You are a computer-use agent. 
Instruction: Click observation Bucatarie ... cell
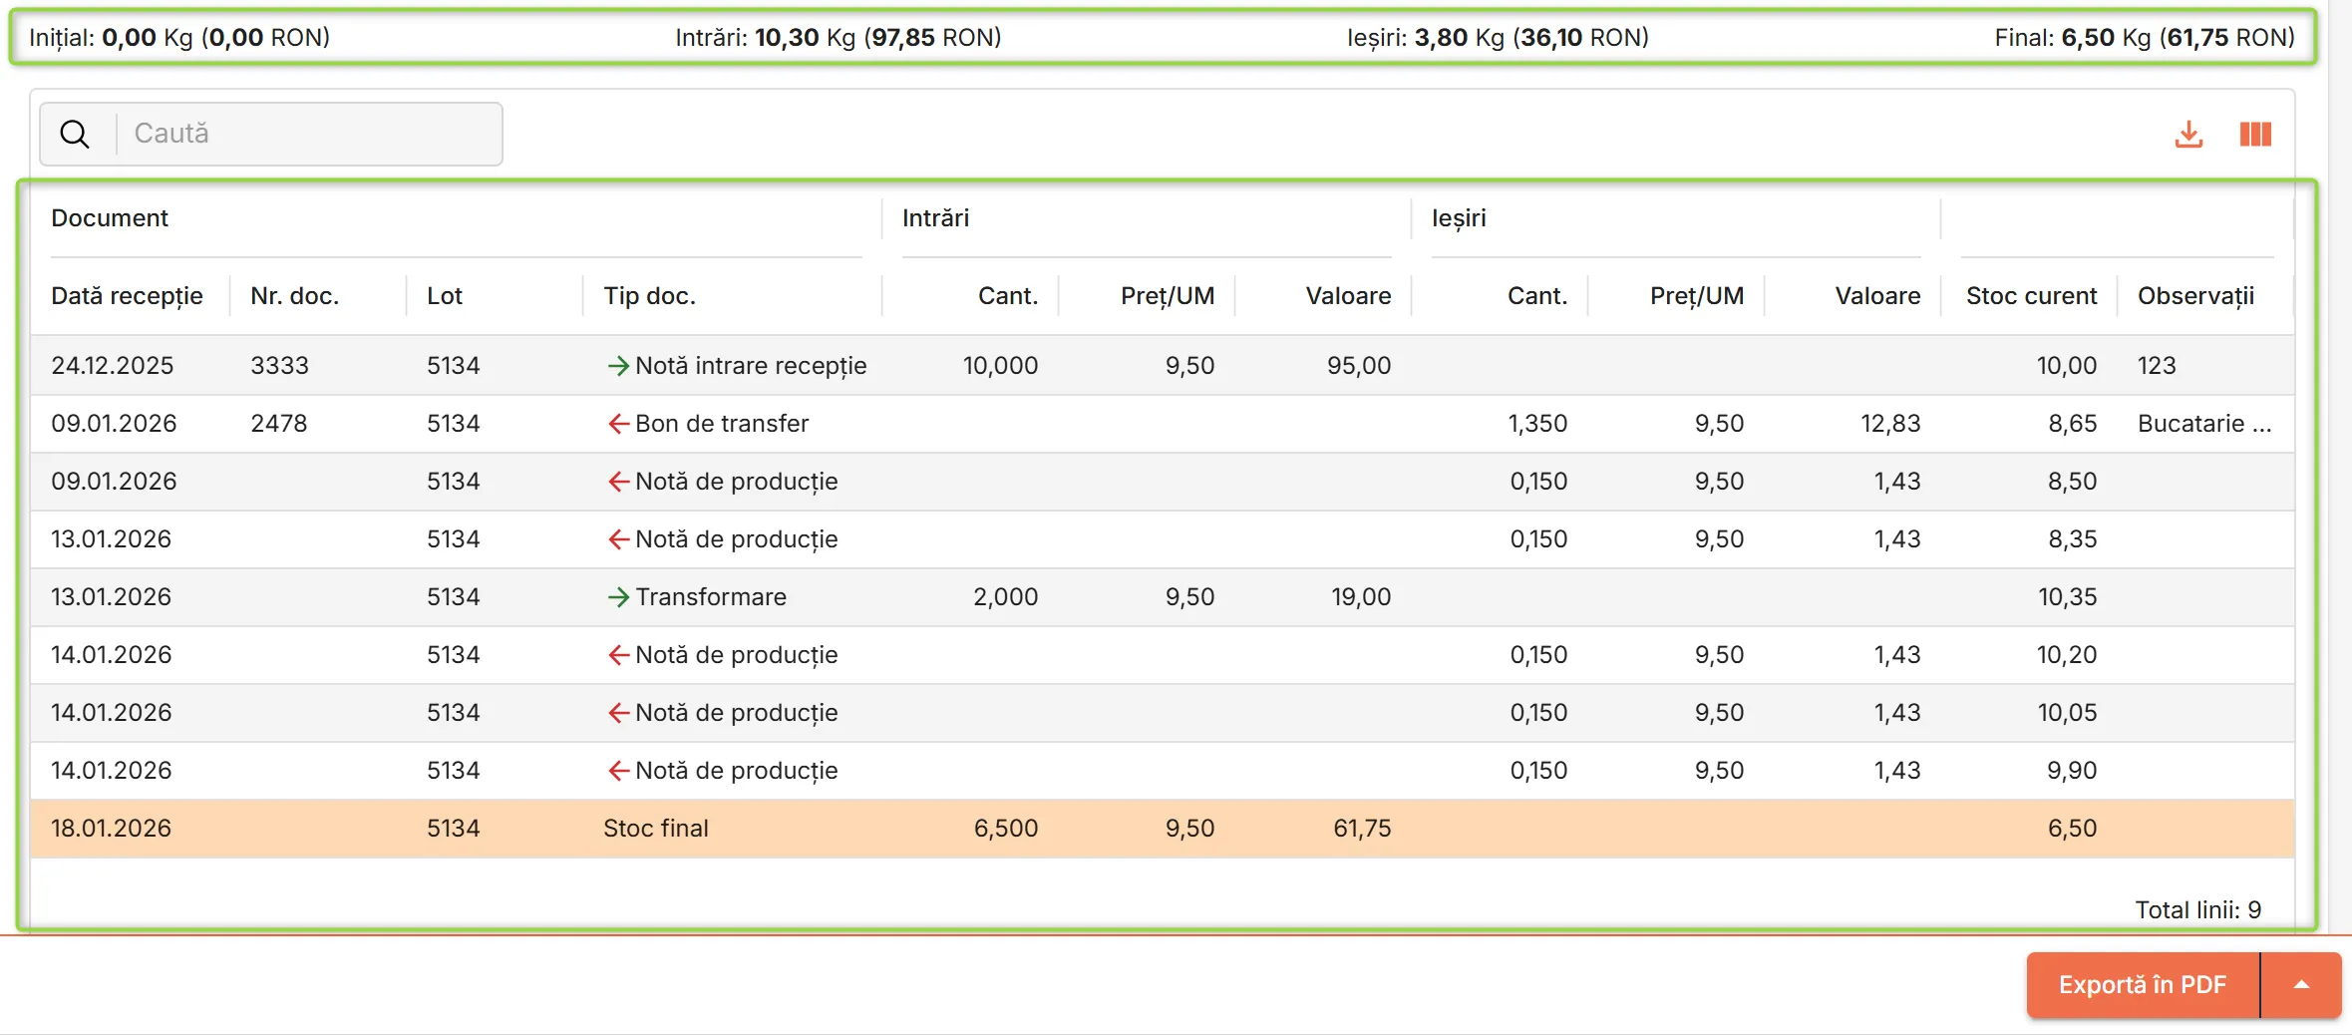coord(2204,424)
